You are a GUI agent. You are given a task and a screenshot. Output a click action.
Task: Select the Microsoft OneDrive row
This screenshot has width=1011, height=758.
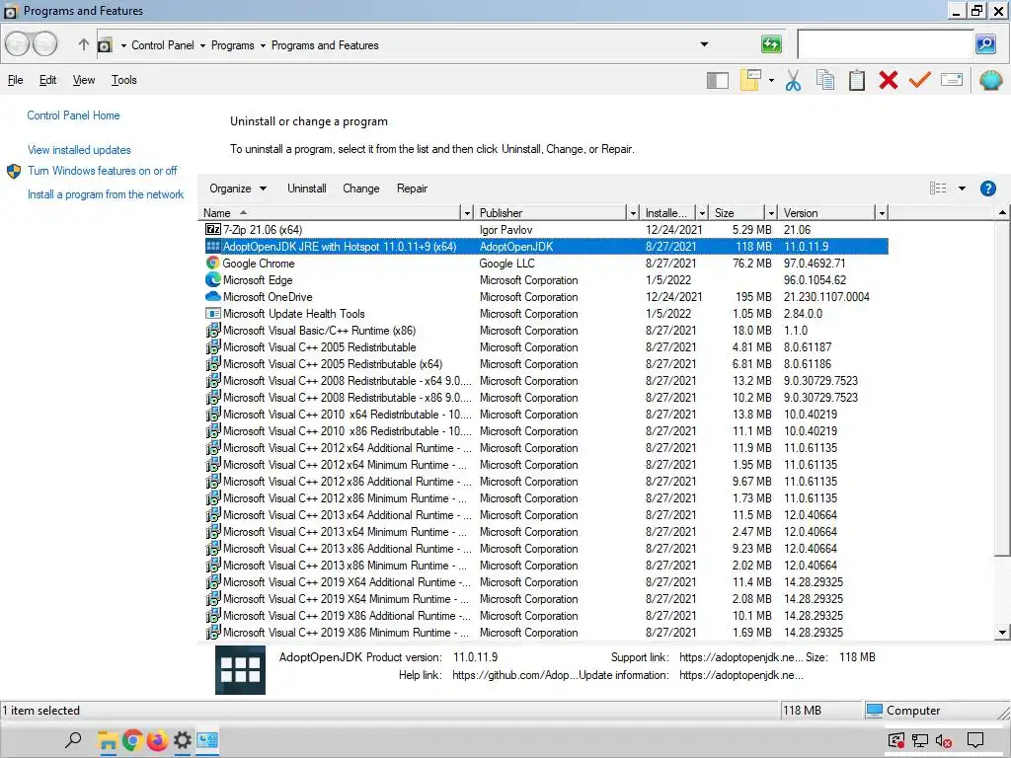point(545,296)
